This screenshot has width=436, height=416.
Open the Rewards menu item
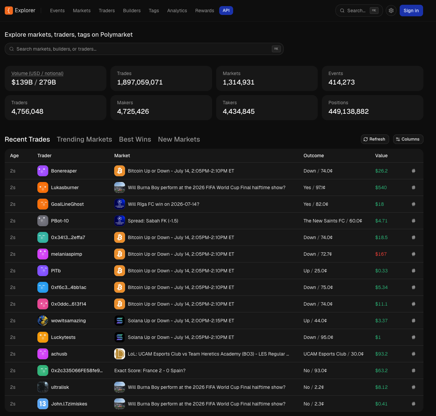pos(205,11)
